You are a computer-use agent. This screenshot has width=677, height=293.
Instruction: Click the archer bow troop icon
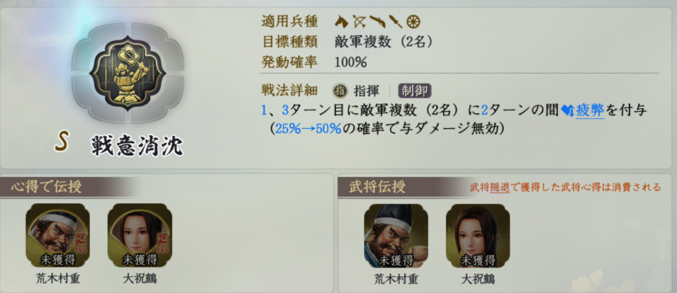click(x=359, y=20)
